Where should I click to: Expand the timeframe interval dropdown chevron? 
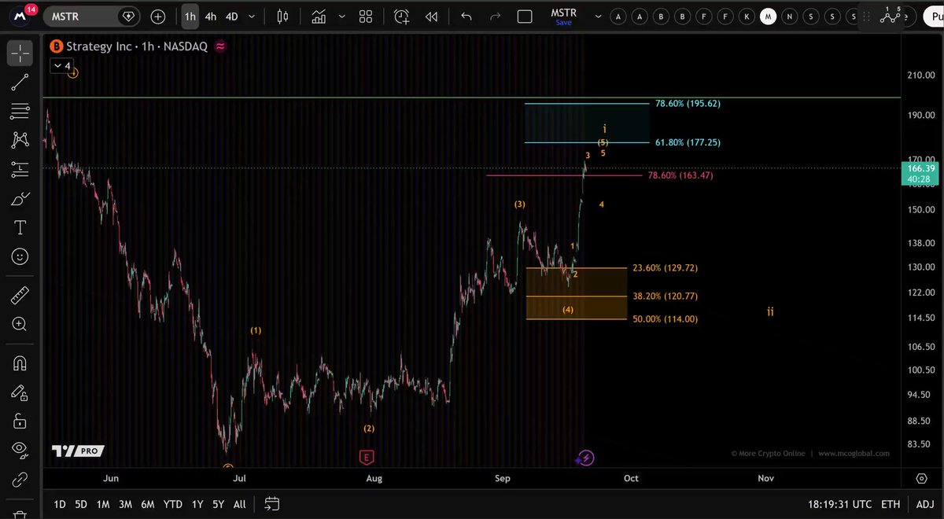pos(253,16)
